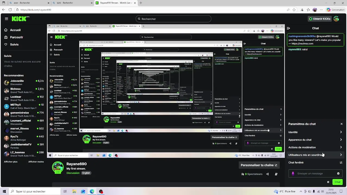
Task: Collapse the Chat panel arrow icon
Action: click(288, 28)
